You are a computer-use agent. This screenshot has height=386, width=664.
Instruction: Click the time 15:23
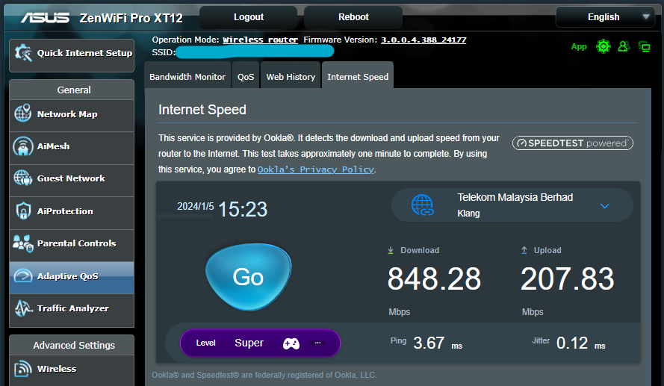coord(243,209)
